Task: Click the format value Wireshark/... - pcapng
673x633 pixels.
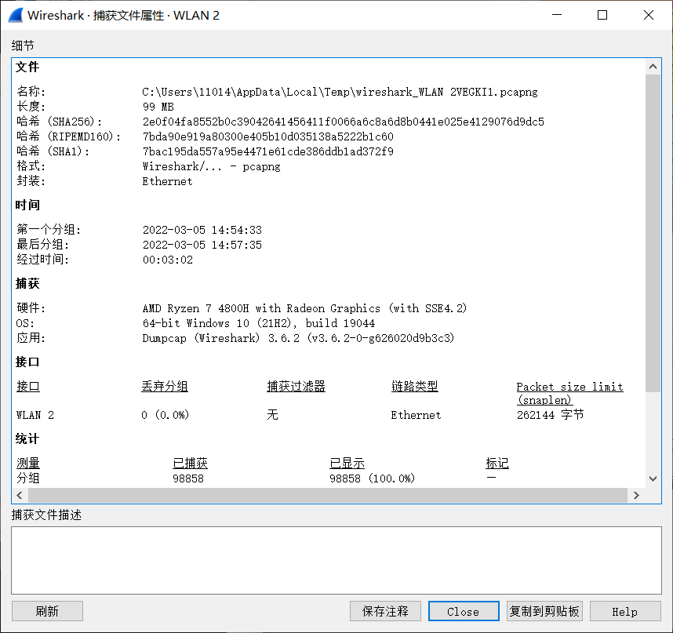Action: (211, 166)
